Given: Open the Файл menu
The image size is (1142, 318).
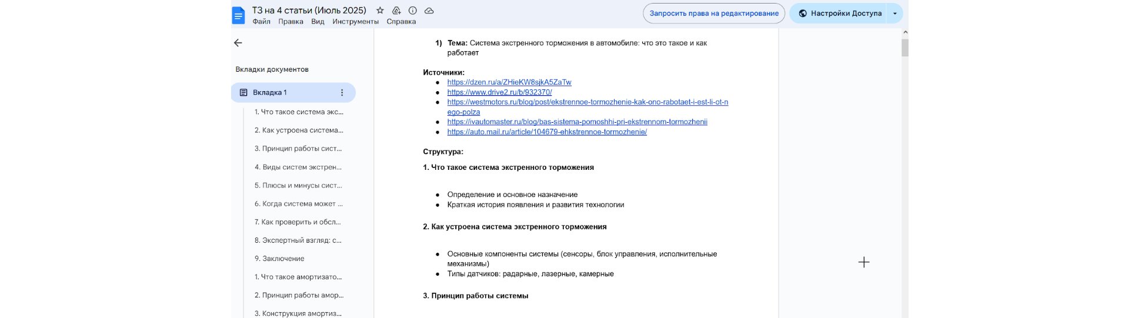Looking at the screenshot, I should click(261, 22).
